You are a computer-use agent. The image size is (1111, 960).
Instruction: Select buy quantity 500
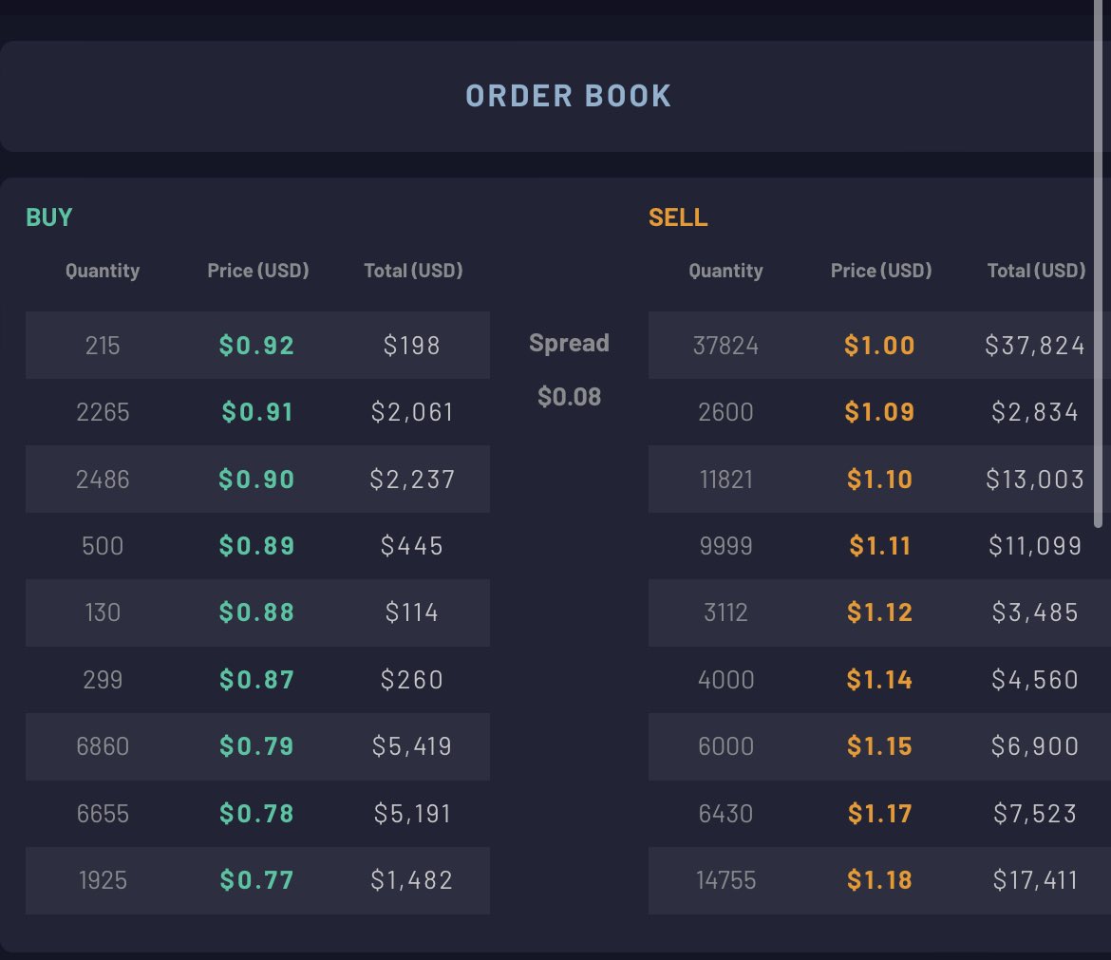click(x=103, y=546)
